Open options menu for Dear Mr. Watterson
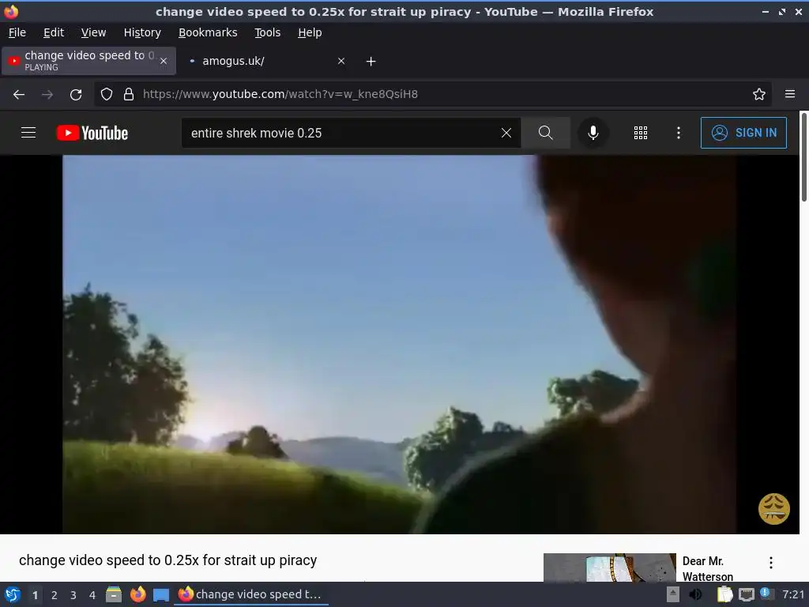Viewport: 809px width, 607px height. pyautogui.click(x=771, y=563)
